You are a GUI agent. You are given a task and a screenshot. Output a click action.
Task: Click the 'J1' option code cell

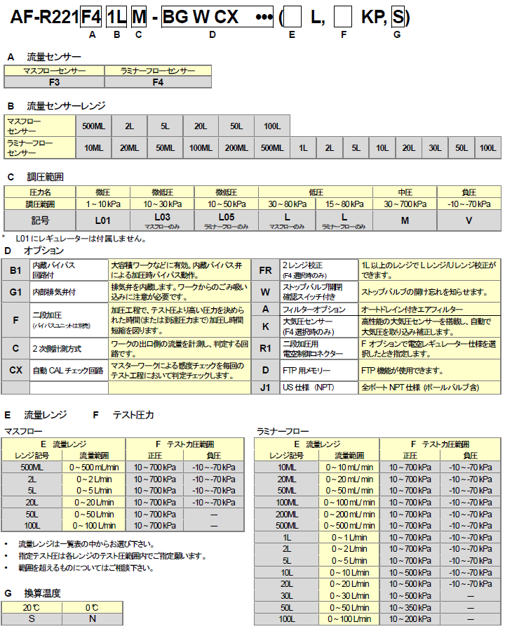(x=265, y=388)
